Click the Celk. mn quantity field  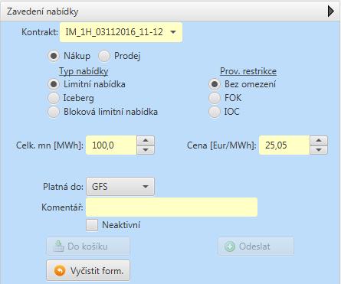click(111, 145)
